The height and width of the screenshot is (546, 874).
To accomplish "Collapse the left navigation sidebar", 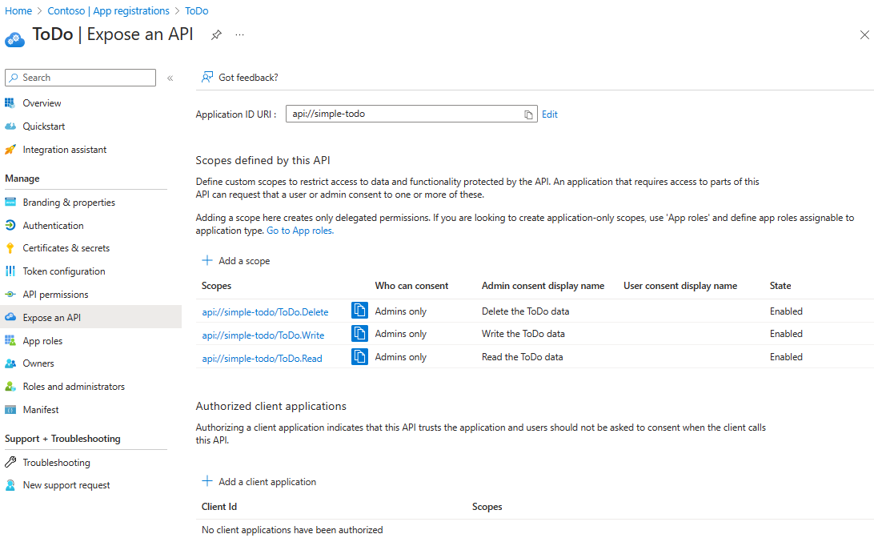I will point(170,78).
